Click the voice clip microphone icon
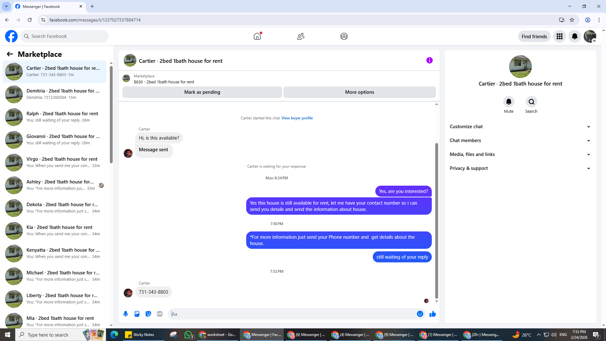The image size is (606, 341). 126,314
